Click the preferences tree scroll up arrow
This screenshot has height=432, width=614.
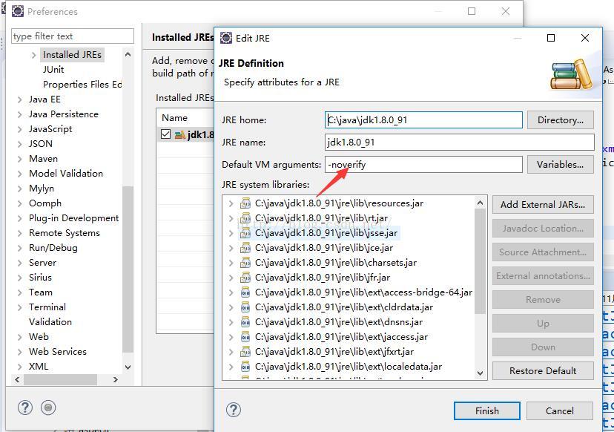[x=128, y=54]
